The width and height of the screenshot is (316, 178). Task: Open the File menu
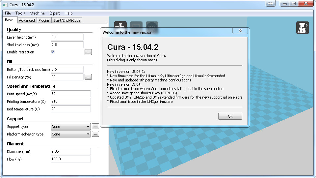point(8,13)
